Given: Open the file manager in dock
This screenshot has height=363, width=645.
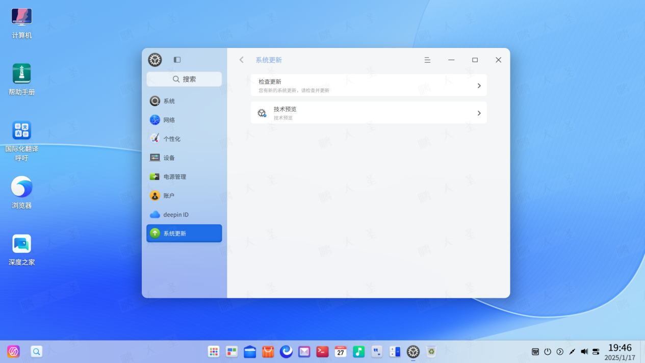Looking at the screenshot, I should 250,351.
